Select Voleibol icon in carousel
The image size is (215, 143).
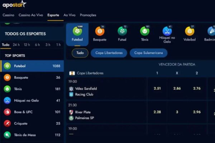190,31
